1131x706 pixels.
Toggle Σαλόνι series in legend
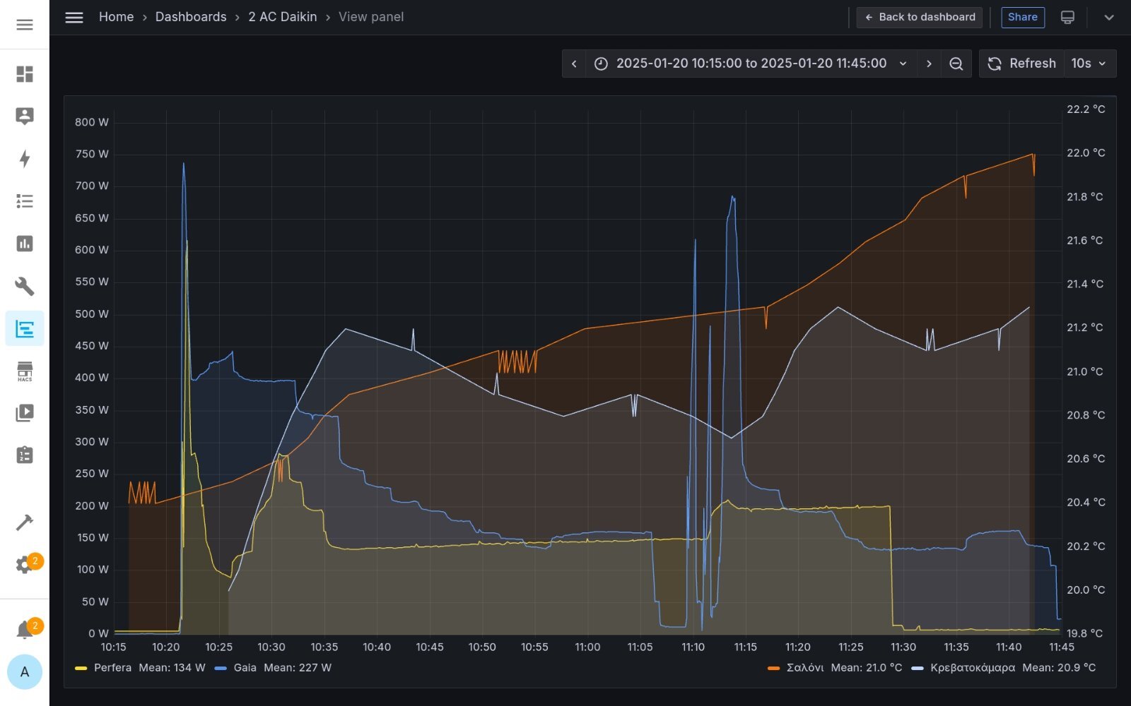click(x=805, y=667)
